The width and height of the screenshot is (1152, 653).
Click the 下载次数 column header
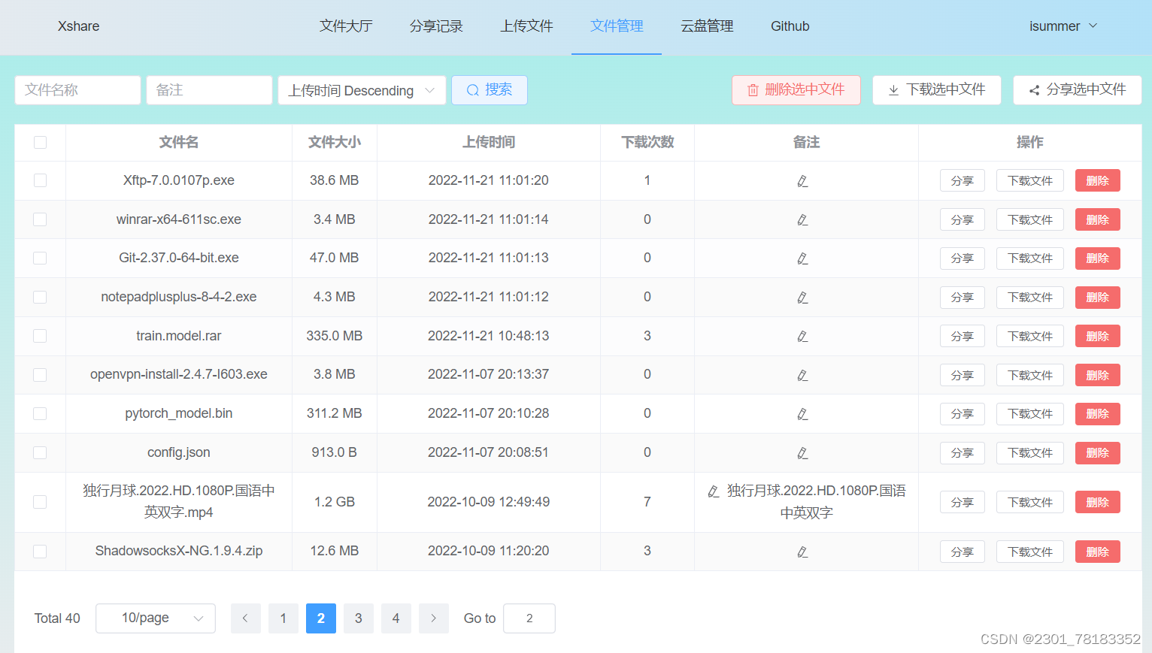(647, 142)
